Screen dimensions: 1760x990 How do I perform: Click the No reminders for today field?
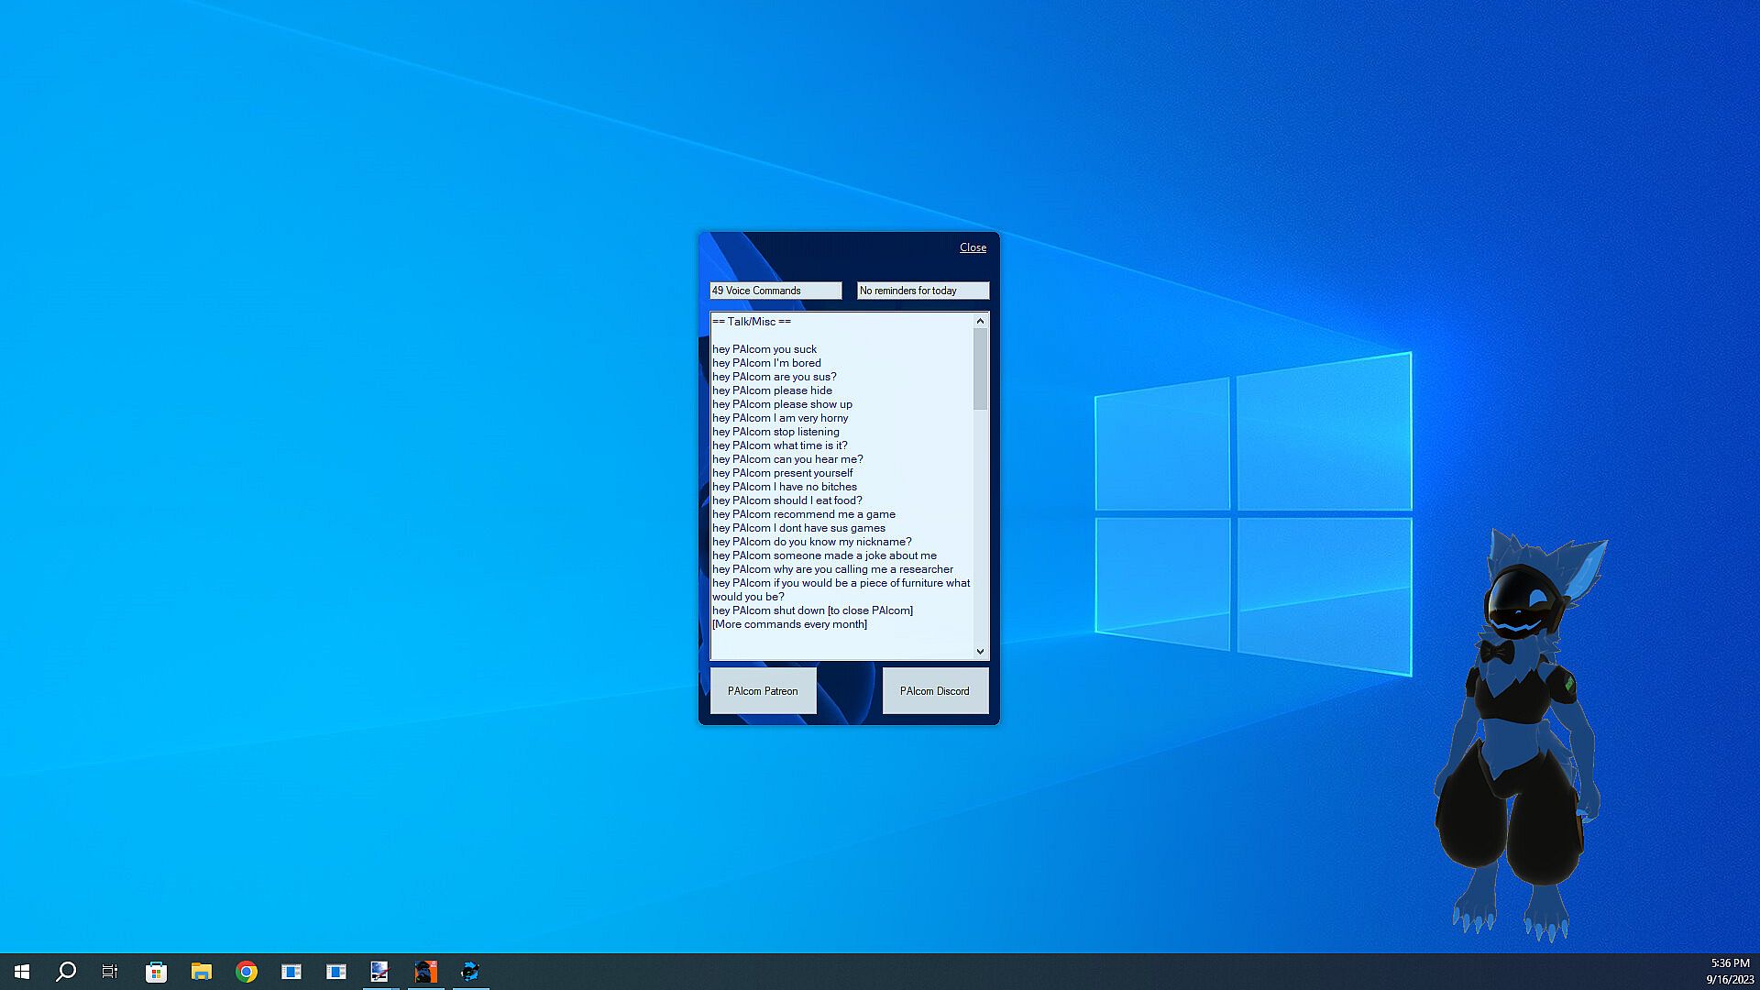[x=922, y=291]
